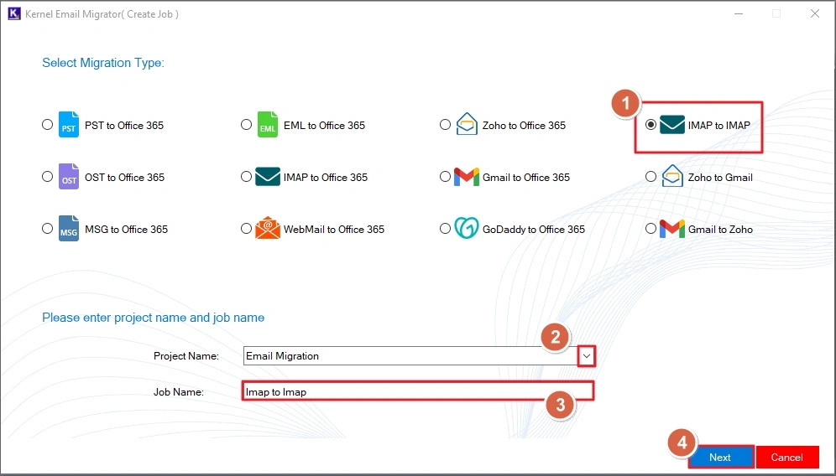Viewport: 836px width, 476px height.
Task: Click the 'EML to Office 365' label
Action: pos(324,126)
